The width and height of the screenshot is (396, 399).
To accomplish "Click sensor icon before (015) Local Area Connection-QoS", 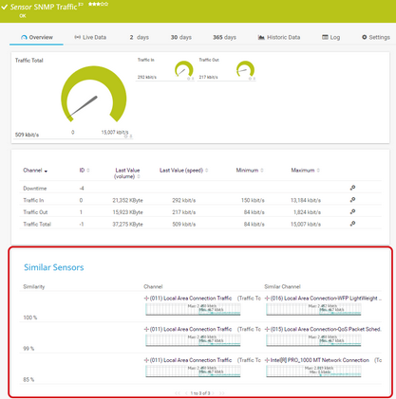I will click(x=267, y=329).
